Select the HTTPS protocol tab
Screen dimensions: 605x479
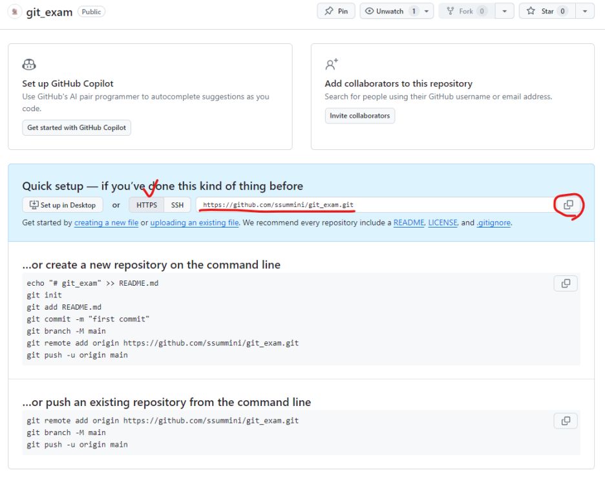click(147, 205)
